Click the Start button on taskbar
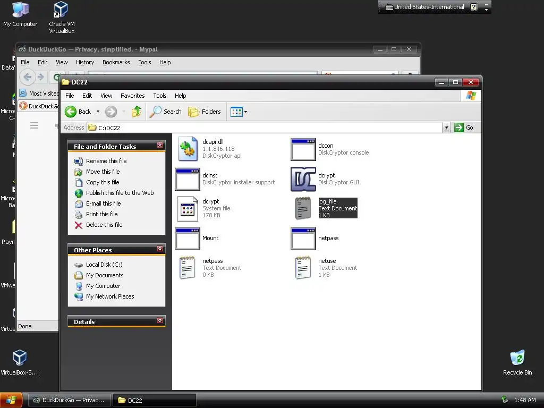The image size is (544, 408). (11, 400)
